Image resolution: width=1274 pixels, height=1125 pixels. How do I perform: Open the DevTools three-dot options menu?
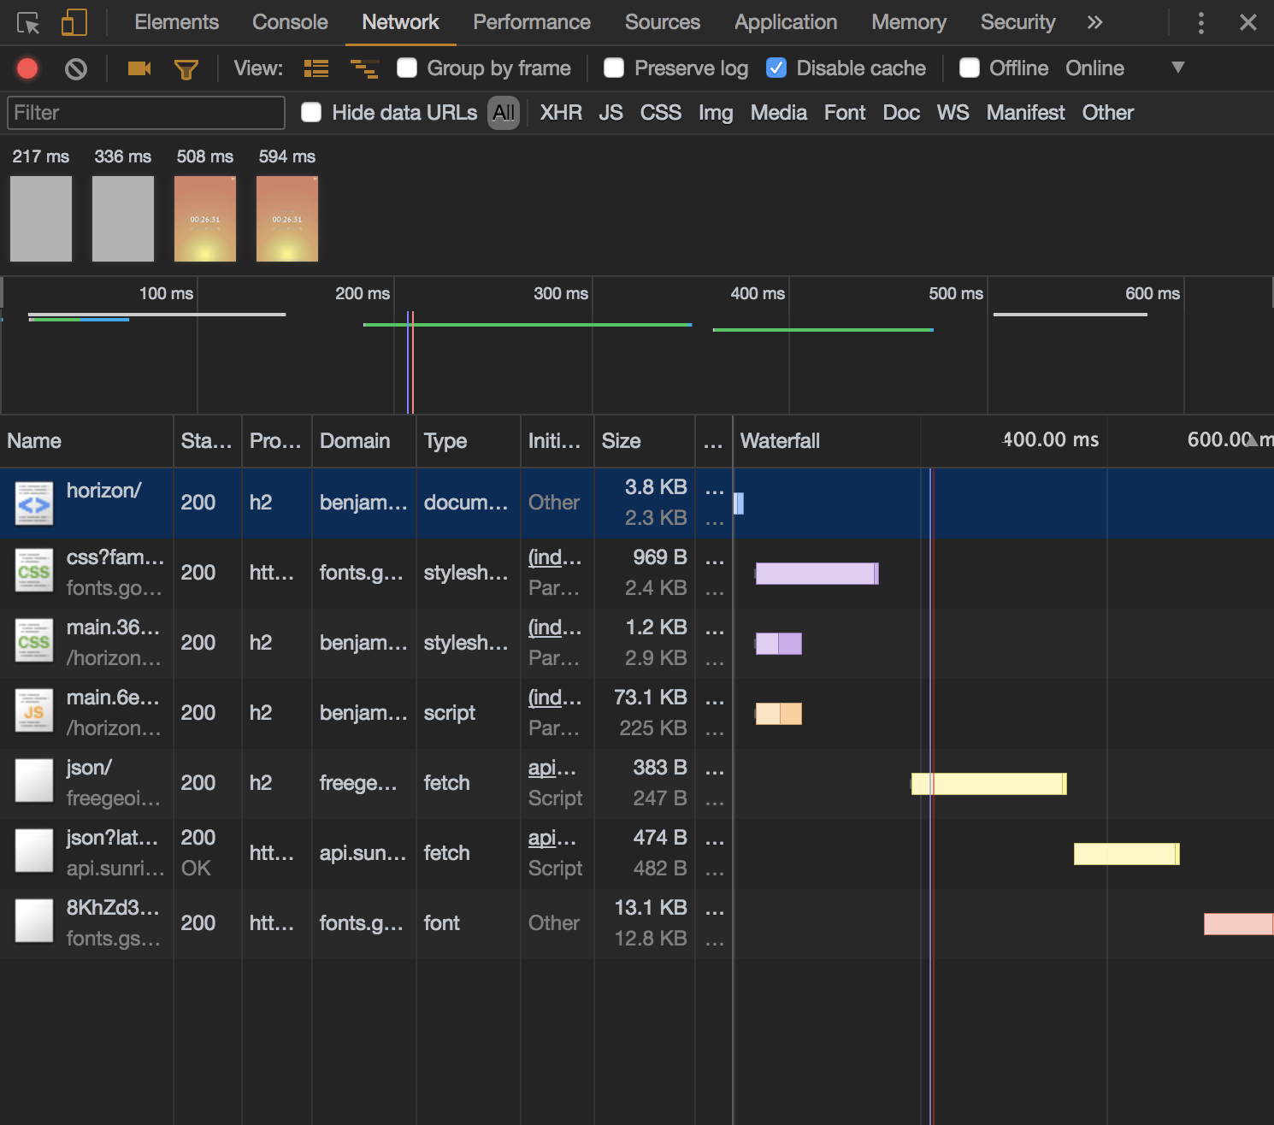pyautogui.click(x=1200, y=23)
